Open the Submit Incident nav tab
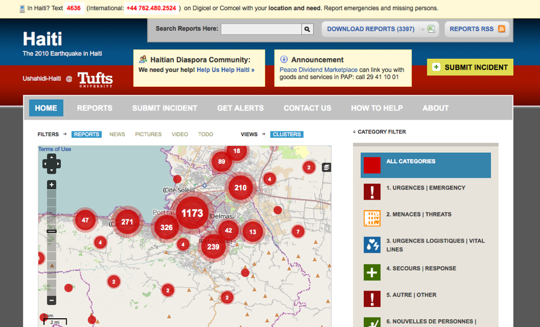Screen dimensions: 540x327 coord(164,108)
